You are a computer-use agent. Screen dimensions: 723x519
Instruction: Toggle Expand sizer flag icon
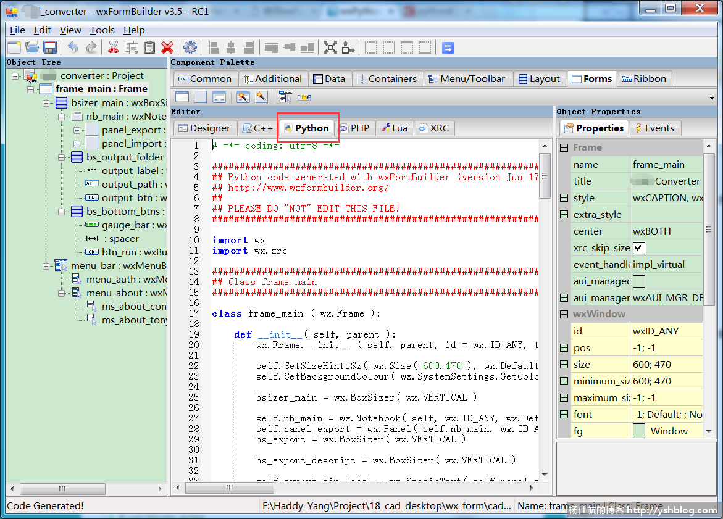tap(330, 48)
